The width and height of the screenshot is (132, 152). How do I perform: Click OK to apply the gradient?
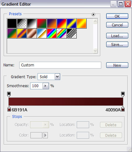117,16
